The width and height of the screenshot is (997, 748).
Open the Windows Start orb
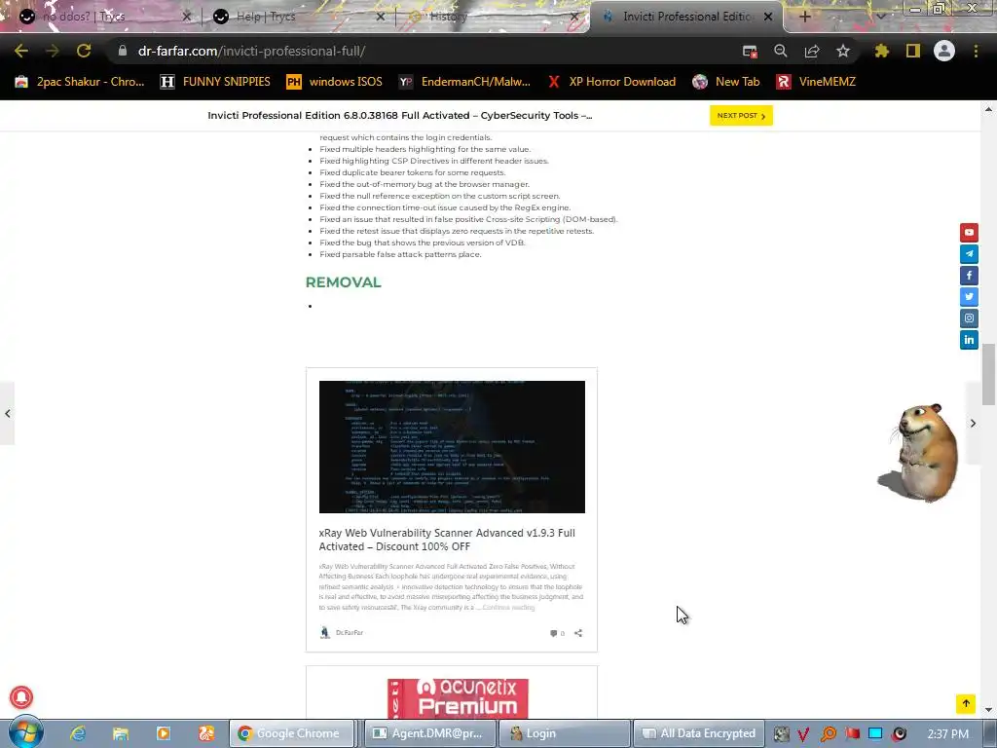pyautogui.click(x=26, y=732)
